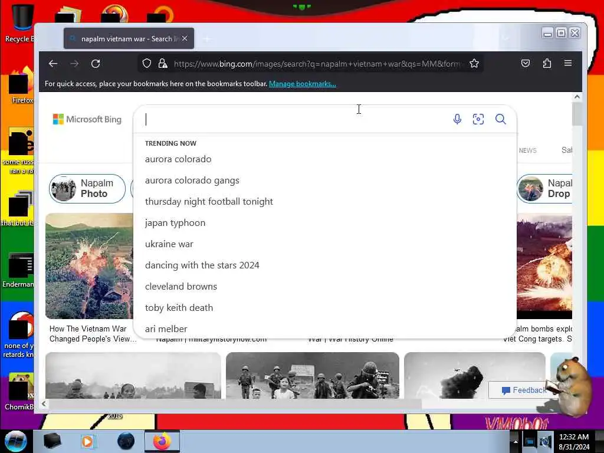The height and width of the screenshot is (453, 604).
Task: Open Recycle Bin on the desktop
Action: coord(19,23)
